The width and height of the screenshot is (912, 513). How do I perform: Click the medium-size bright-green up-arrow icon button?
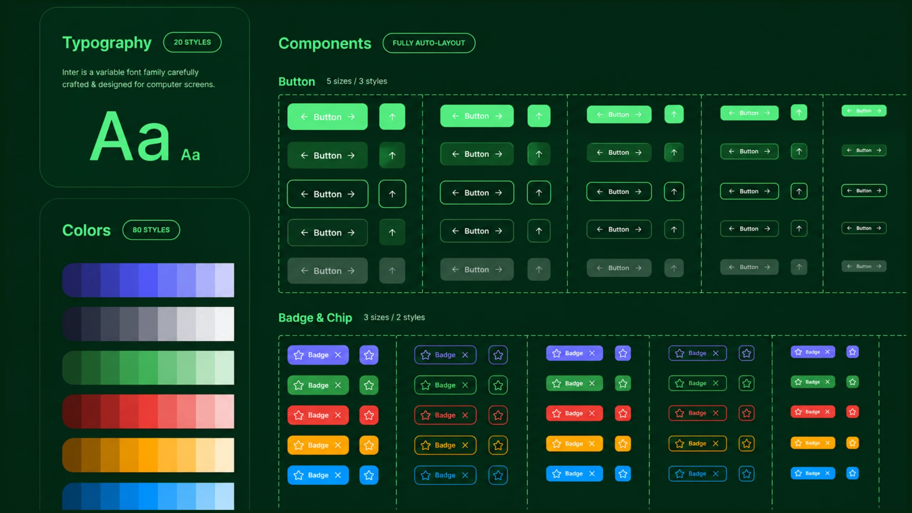pyautogui.click(x=674, y=114)
